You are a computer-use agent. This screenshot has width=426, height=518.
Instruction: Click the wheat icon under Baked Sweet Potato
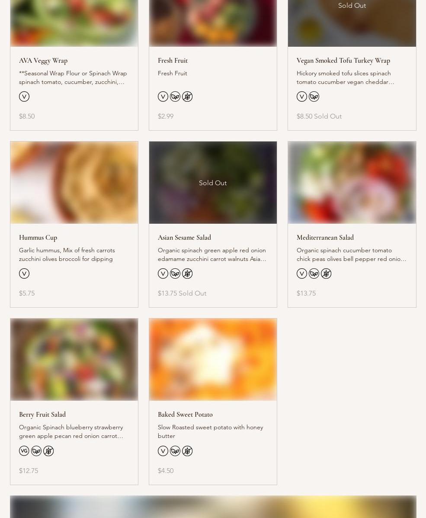pyautogui.click(x=187, y=451)
